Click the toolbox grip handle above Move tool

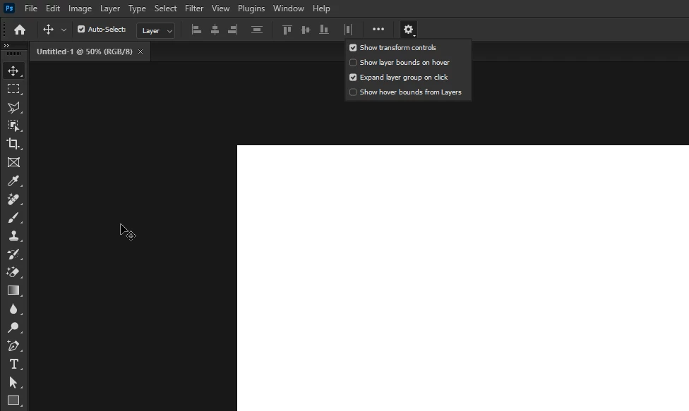pyautogui.click(x=13, y=54)
